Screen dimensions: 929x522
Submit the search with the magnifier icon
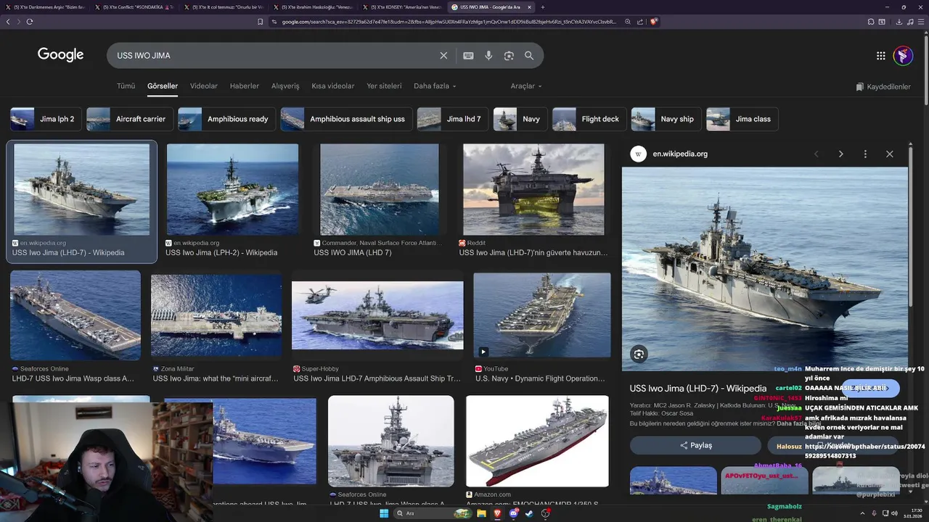pyautogui.click(x=529, y=56)
